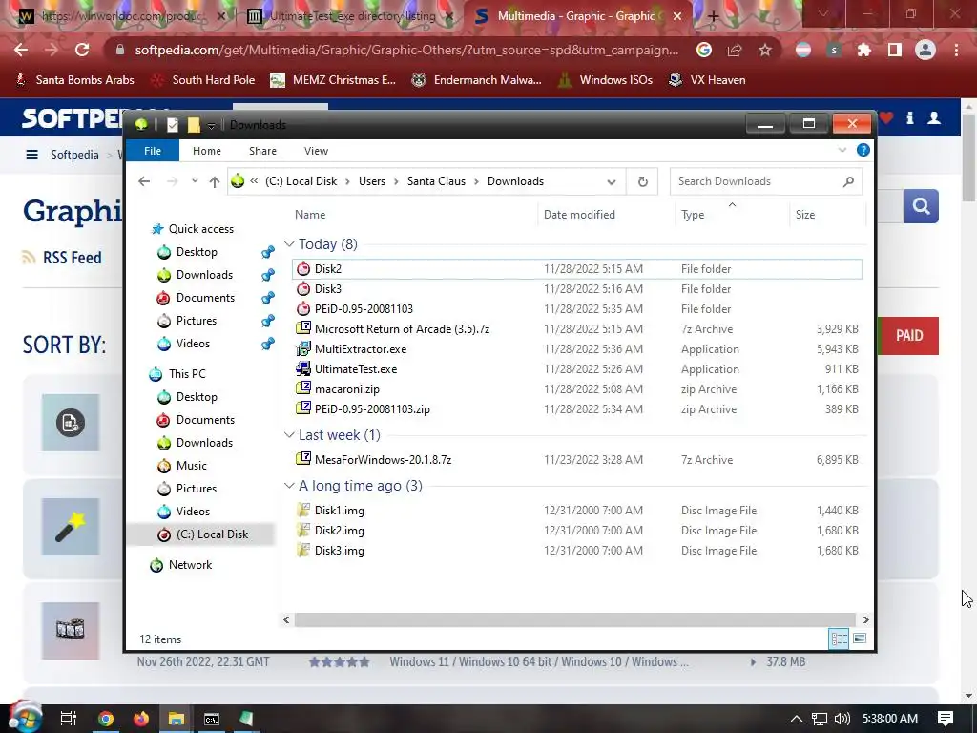Open the Windows ISOs bookmark
Viewport: 977px width, 733px height.
tap(606, 80)
